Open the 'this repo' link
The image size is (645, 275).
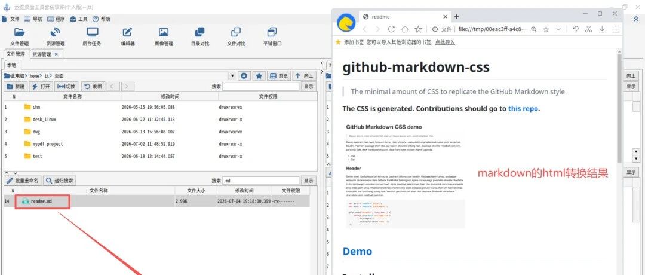pyautogui.click(x=523, y=109)
